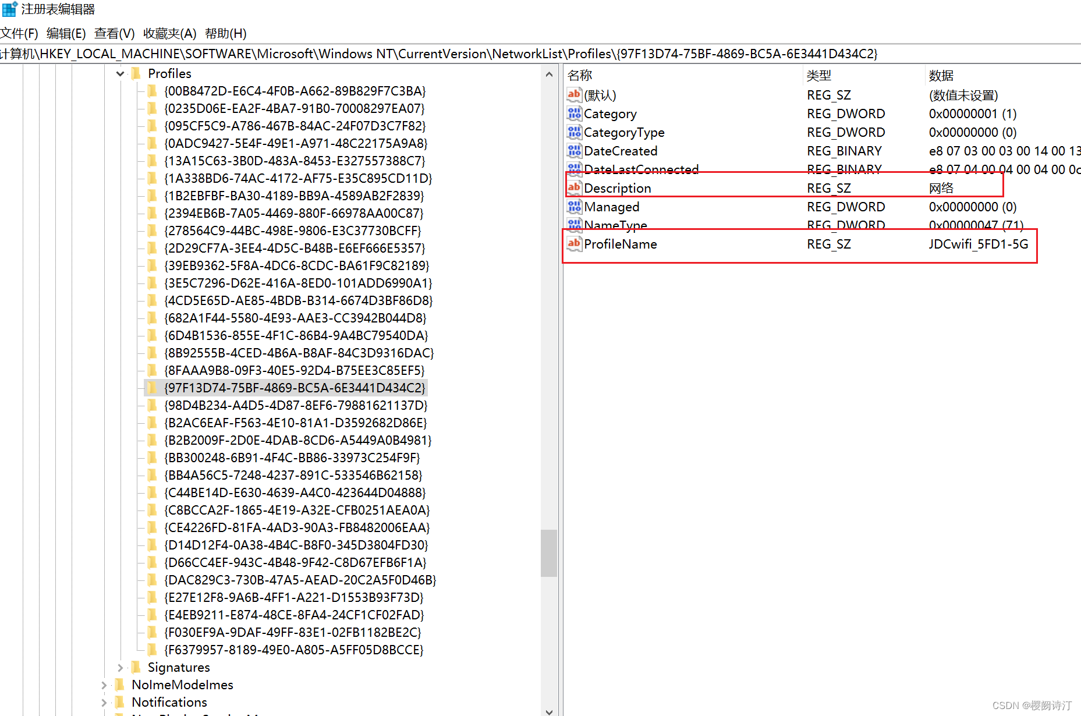Open the 查看(V) menu

point(114,34)
